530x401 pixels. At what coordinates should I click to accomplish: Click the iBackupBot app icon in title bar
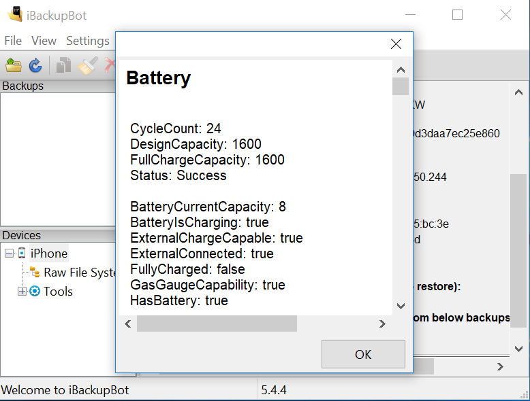[15, 14]
